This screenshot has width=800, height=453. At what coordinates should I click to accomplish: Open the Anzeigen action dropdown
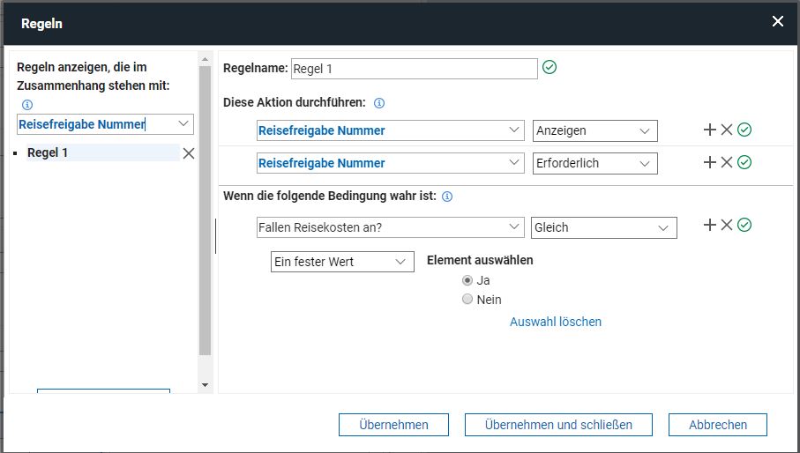594,130
